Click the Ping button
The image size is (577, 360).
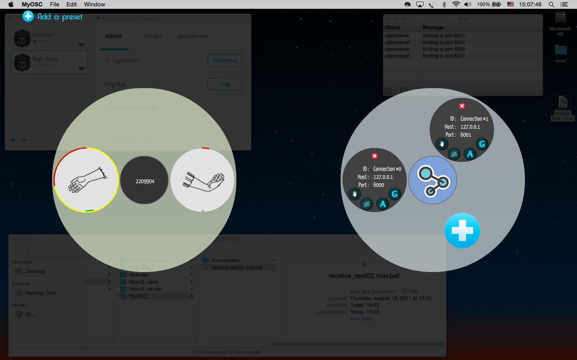coord(225,84)
